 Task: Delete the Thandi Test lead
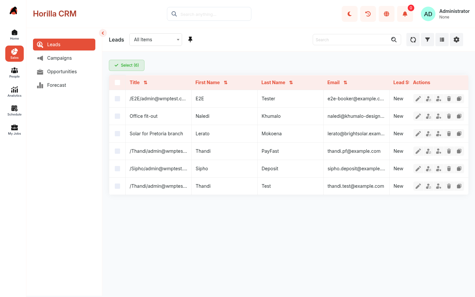pyautogui.click(x=449, y=186)
